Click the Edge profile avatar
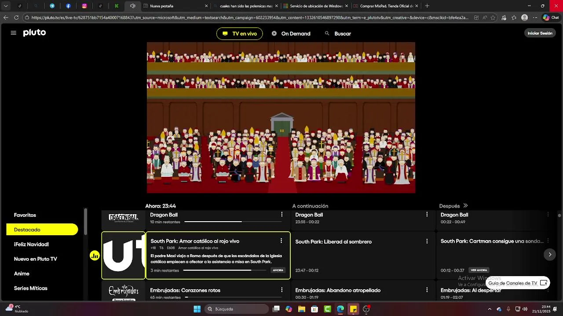This screenshot has height=316, width=563. click(x=524, y=18)
